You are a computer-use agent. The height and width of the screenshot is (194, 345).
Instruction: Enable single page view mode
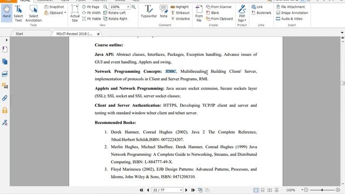tap(256, 190)
